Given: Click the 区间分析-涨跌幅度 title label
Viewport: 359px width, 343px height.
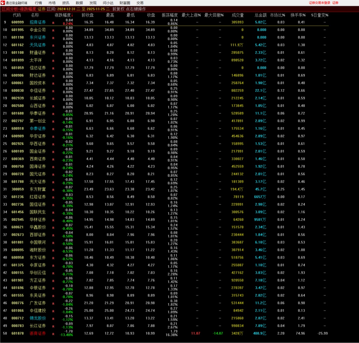Looking at the screenshot, I should [x=19, y=9].
